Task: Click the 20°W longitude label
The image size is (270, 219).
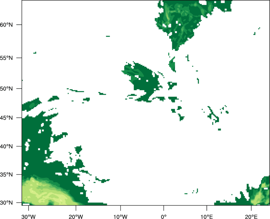Action: [76, 217]
